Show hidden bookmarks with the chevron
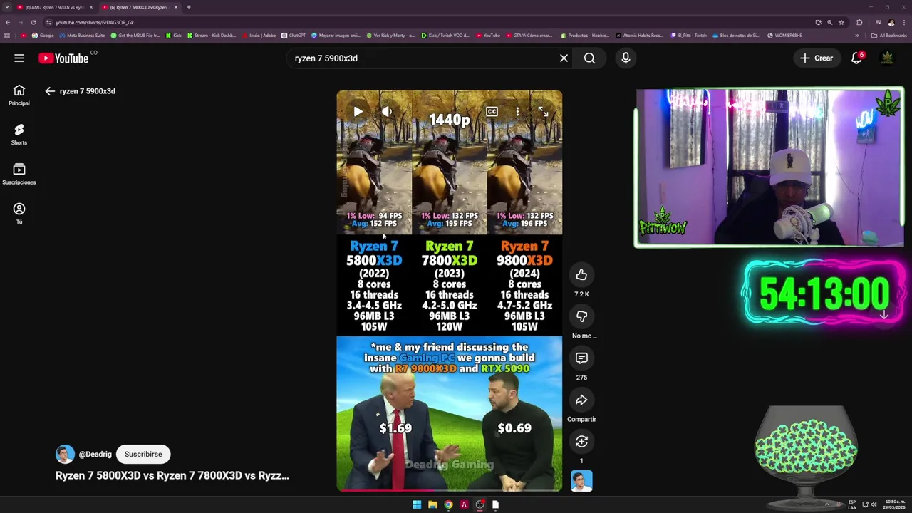 click(857, 36)
